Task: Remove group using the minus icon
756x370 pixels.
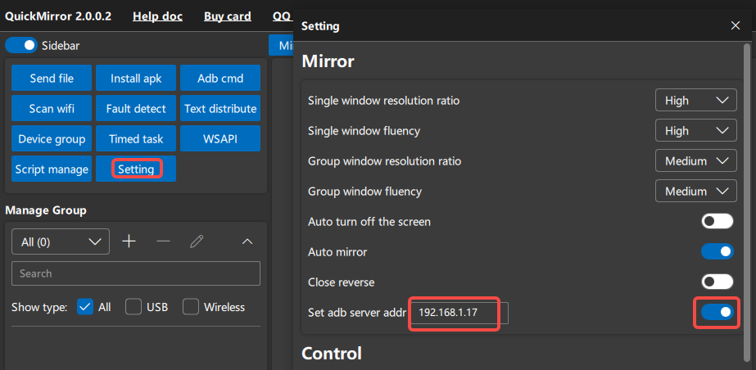Action: pyautogui.click(x=164, y=241)
